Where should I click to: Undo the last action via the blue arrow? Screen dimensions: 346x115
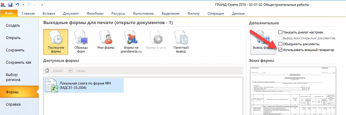(18, 4)
